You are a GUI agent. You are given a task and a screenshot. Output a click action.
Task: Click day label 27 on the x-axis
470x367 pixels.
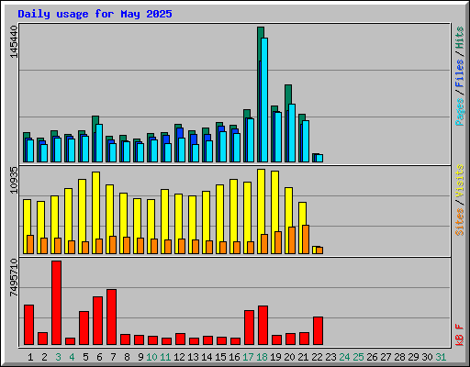pyautogui.click(x=386, y=357)
